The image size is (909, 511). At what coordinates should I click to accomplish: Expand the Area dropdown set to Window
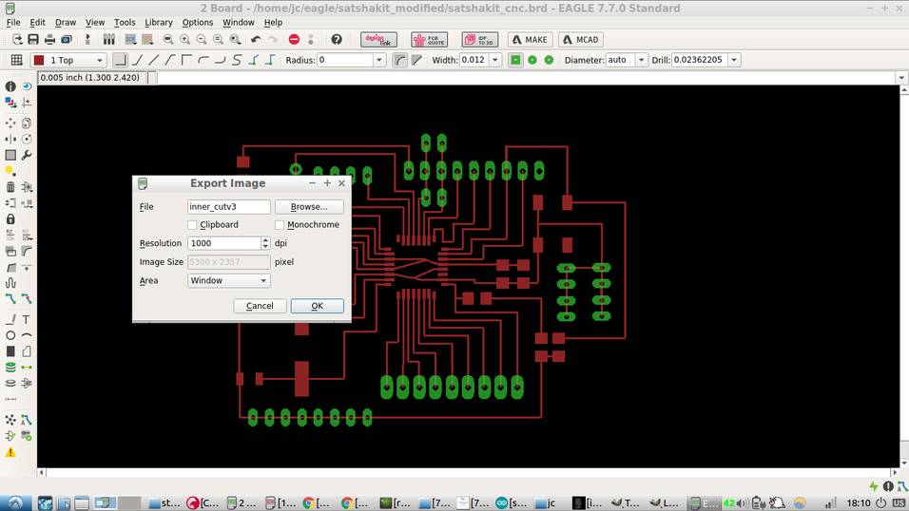[229, 280]
